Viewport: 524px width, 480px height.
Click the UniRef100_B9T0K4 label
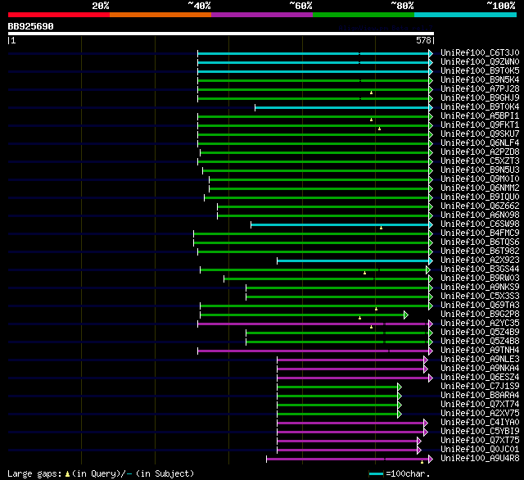[480, 107]
